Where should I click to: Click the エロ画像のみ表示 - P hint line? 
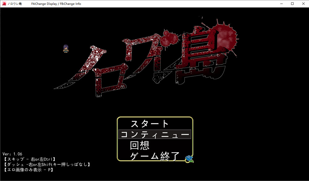coord(28,170)
